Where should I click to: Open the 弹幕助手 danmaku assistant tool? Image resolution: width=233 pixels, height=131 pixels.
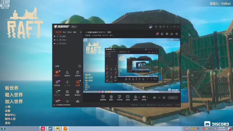coord(57,73)
